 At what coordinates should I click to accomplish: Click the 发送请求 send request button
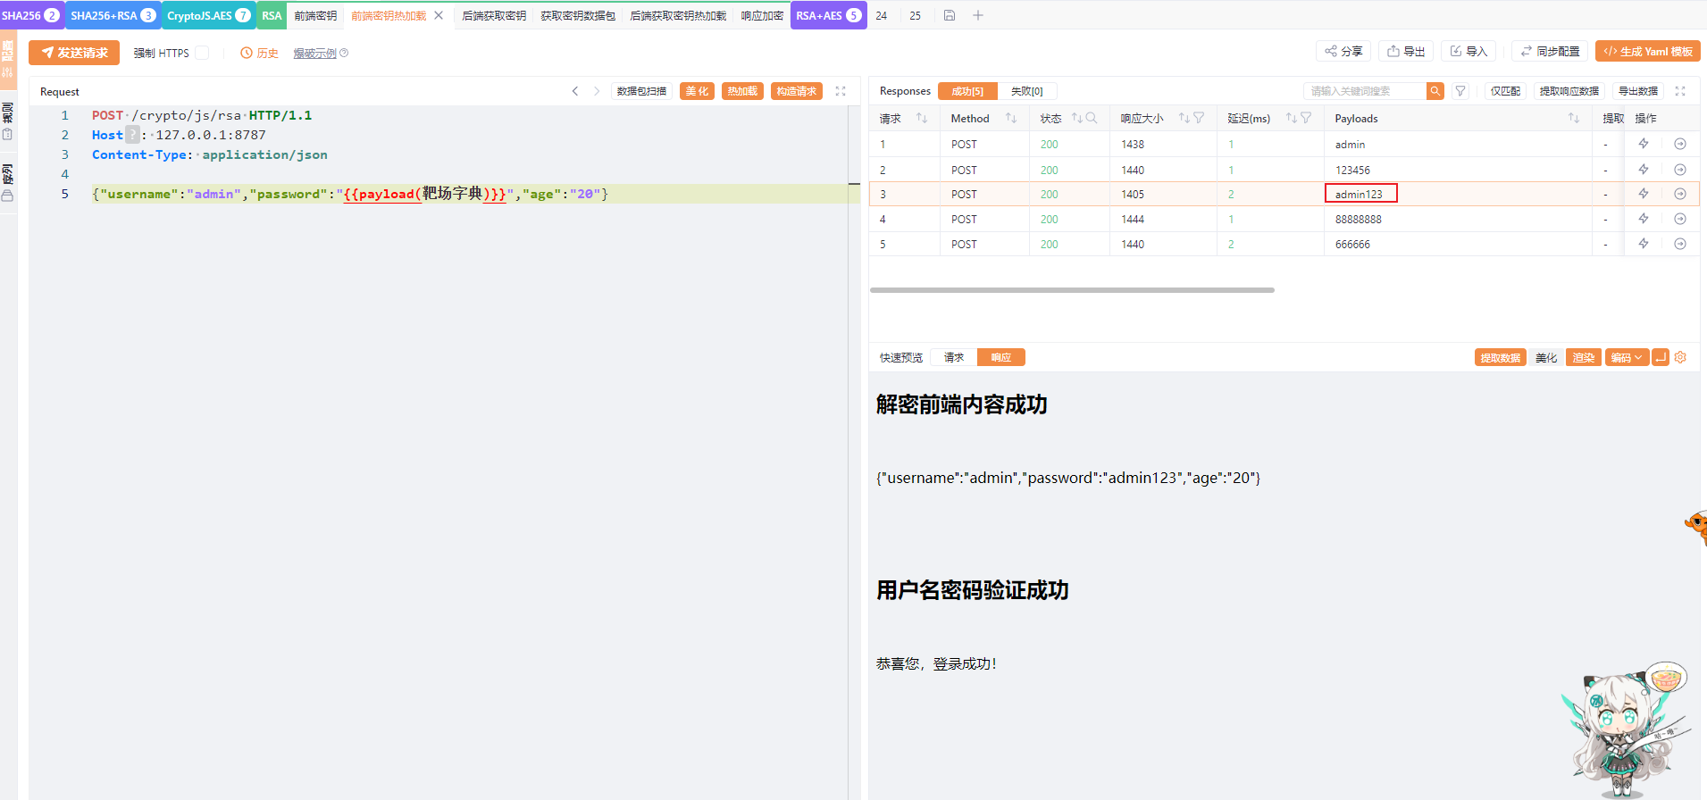(x=74, y=53)
